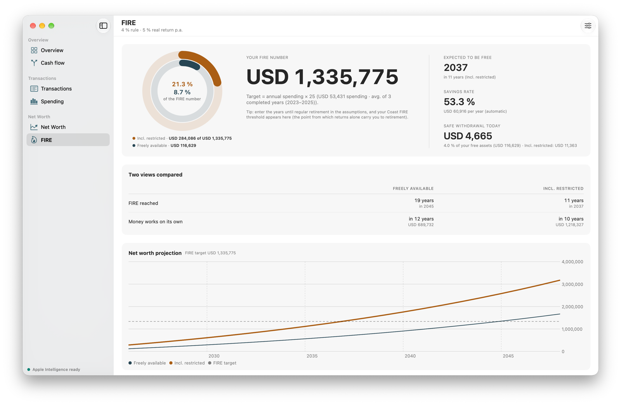
Task: Open the Overview sidebar item
Action: tap(68, 50)
